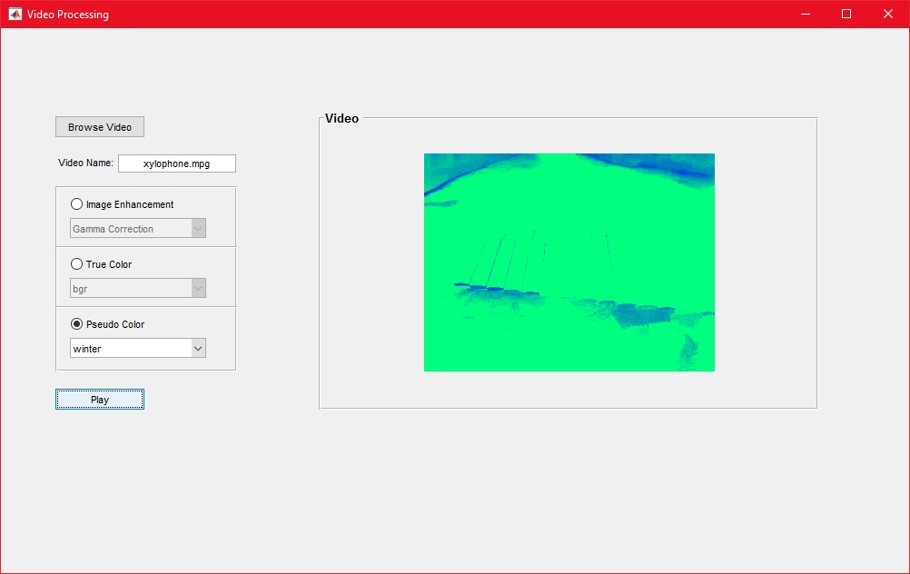Click the green pseudo-color video frame
The width and height of the screenshot is (910, 574).
[x=569, y=262]
